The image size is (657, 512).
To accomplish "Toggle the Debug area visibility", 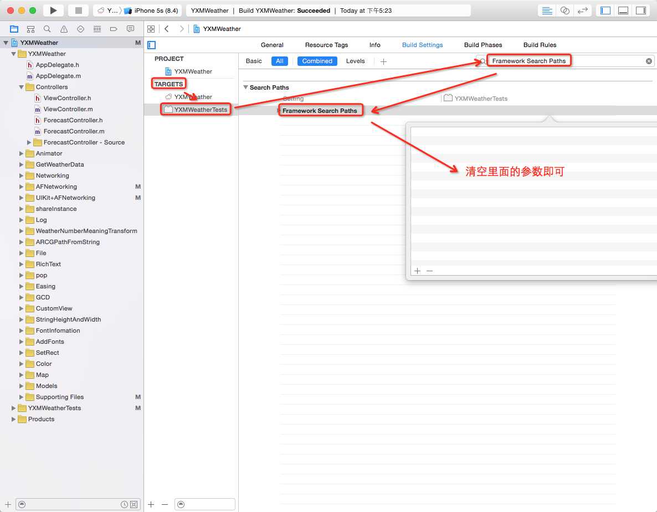I will pyautogui.click(x=623, y=11).
